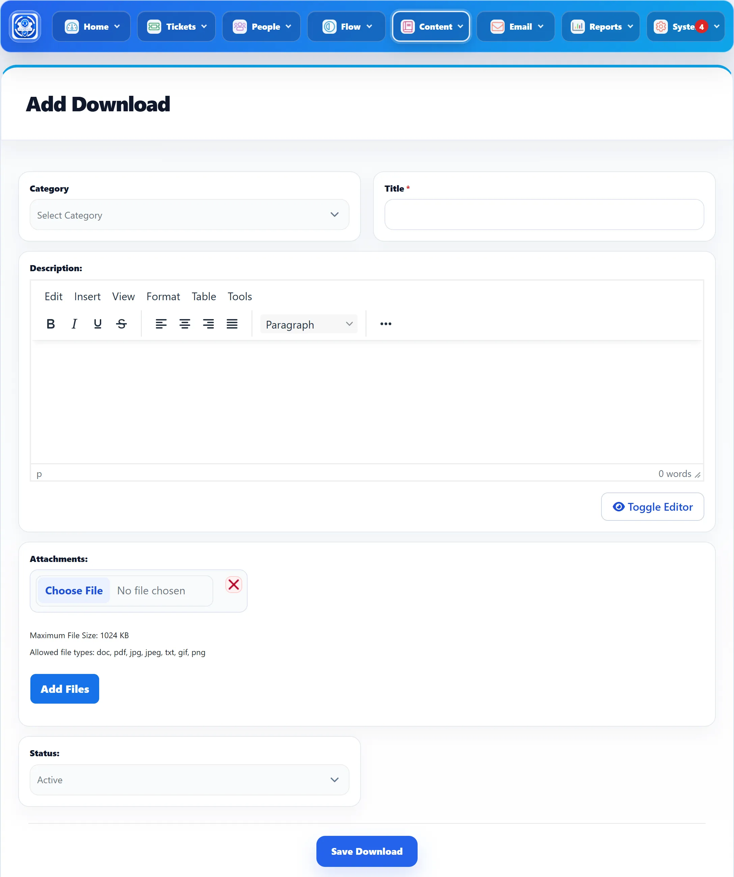Apply bold formatting in editor
This screenshot has width=734, height=877.
[51, 324]
